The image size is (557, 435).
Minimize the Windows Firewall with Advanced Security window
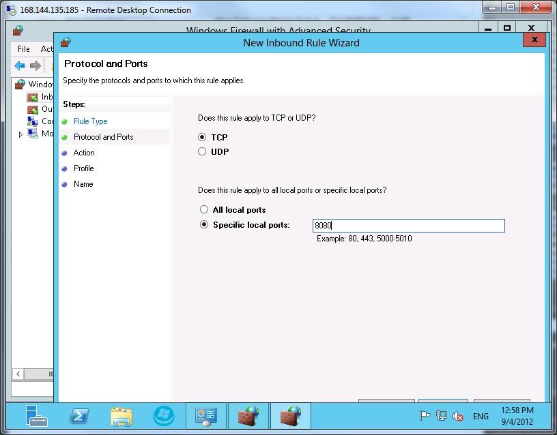click(x=488, y=29)
